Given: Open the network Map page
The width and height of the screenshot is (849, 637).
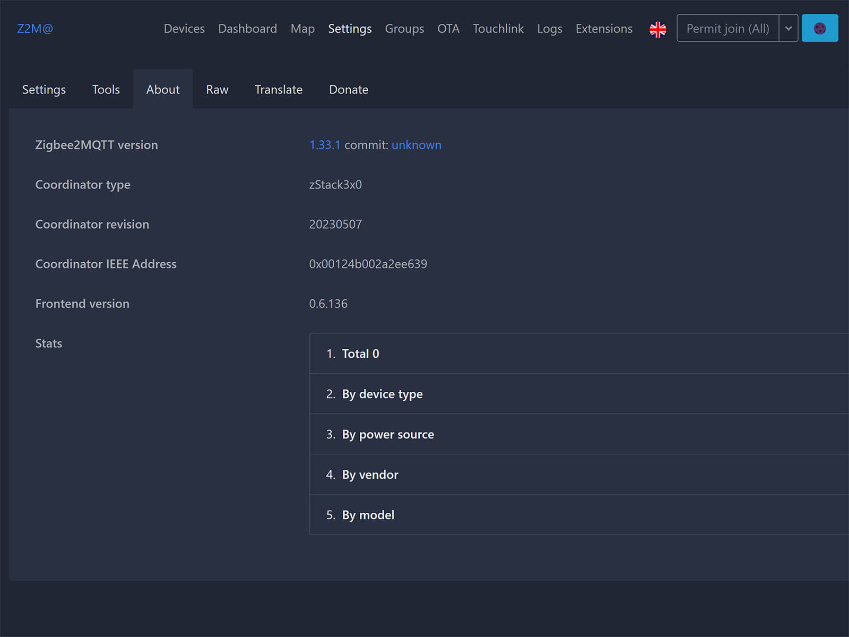Looking at the screenshot, I should click(302, 29).
